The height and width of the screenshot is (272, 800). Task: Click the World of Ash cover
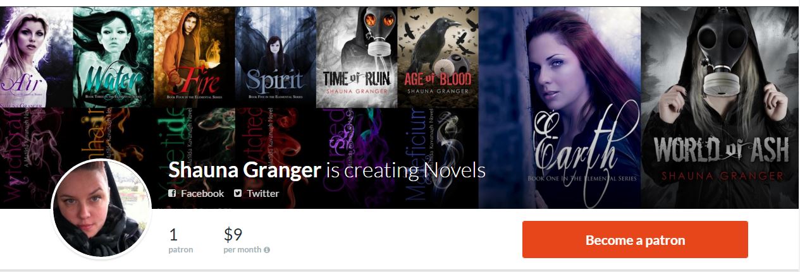pyautogui.click(x=720, y=107)
